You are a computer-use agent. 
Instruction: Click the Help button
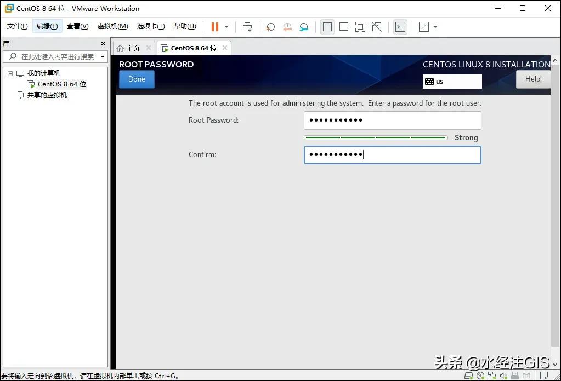click(x=532, y=79)
